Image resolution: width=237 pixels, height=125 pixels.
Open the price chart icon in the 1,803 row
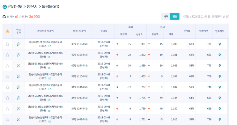click(x=50, y=78)
